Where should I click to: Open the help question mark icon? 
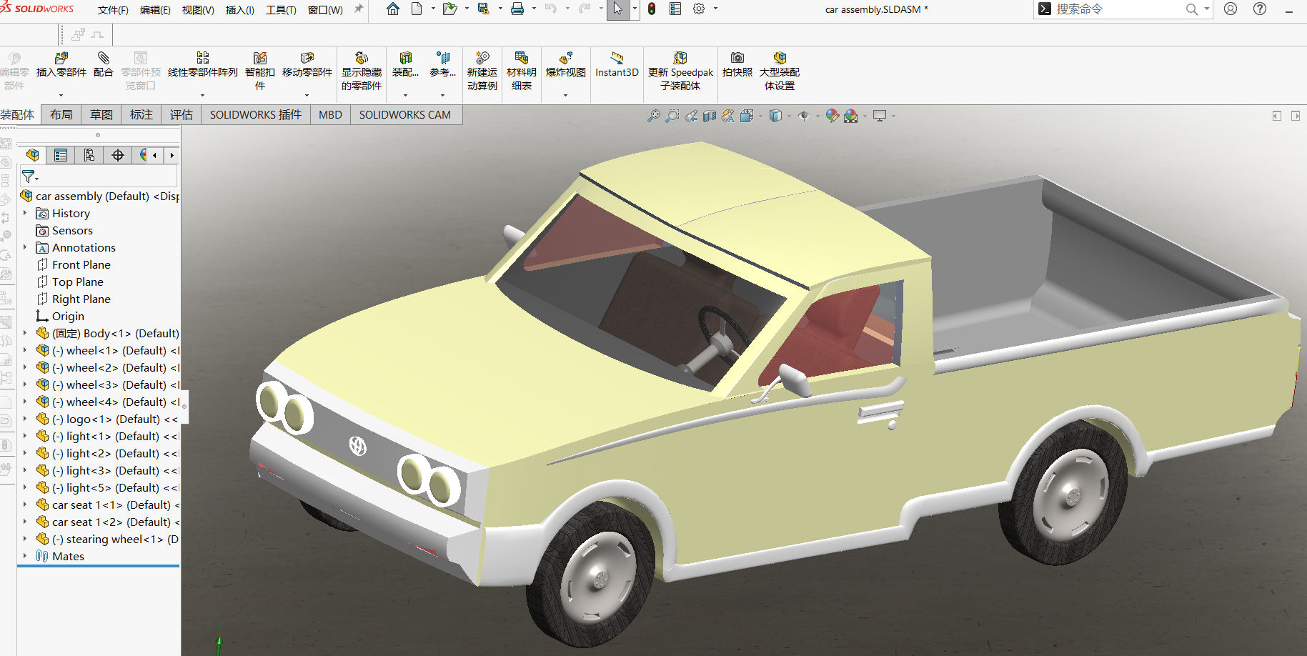tap(1260, 9)
